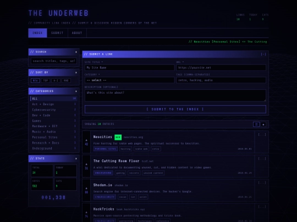Collapse the Submit a Link panel
297x222 pixels.
[263, 54]
